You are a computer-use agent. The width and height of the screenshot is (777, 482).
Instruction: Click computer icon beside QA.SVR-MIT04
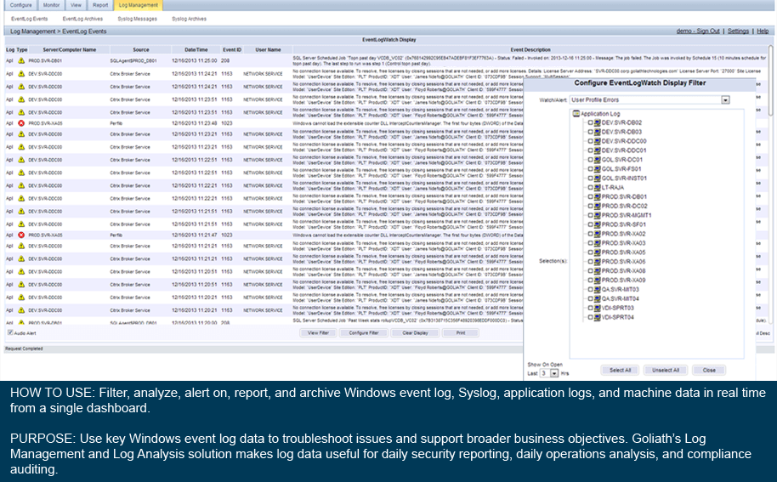(x=597, y=298)
